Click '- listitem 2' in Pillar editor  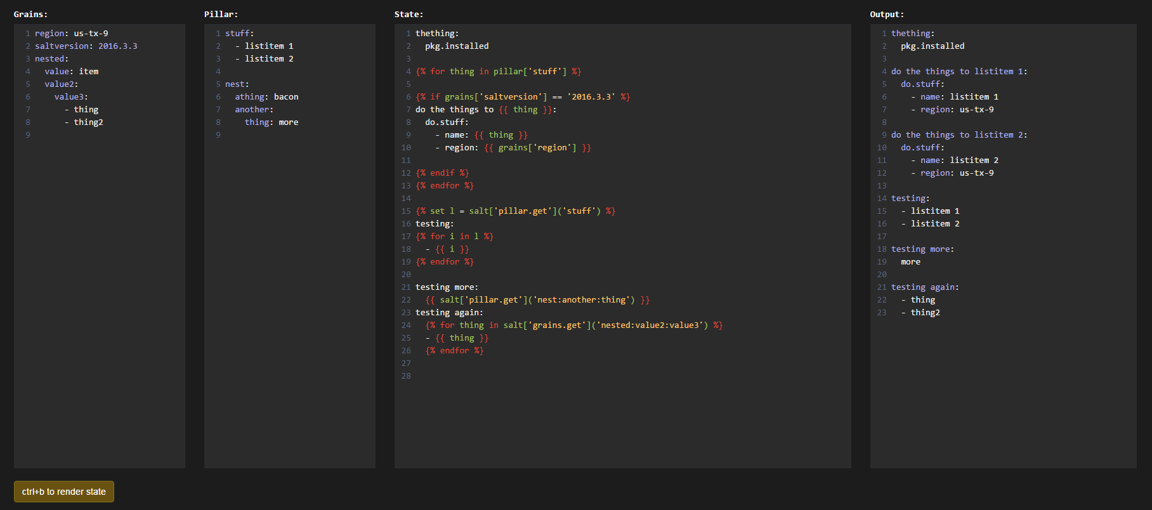pyautogui.click(x=265, y=59)
